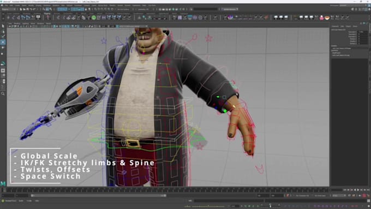Image resolution: width=371 pixels, height=209 pixels.
Task: Open the No Character Set dropdown
Action: 303,195
